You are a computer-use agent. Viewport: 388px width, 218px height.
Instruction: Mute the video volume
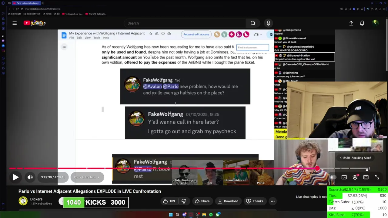point(30,177)
